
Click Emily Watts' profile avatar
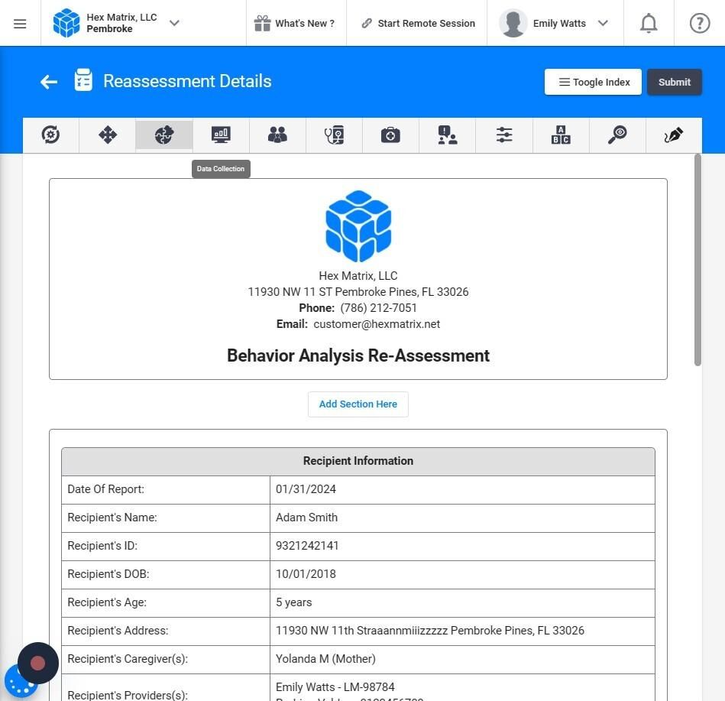click(x=513, y=23)
